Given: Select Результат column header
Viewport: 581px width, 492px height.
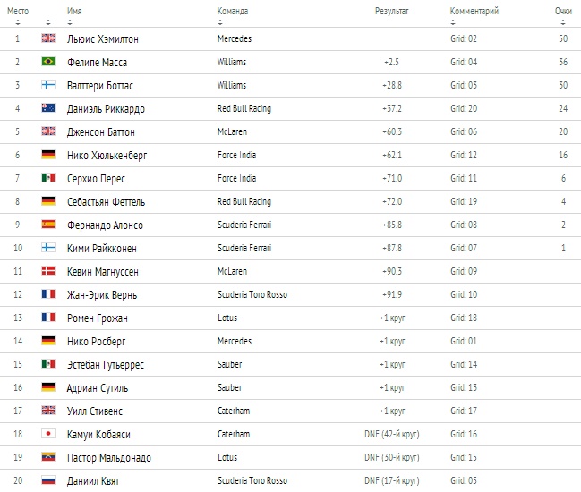Looking at the screenshot, I should pyautogui.click(x=391, y=11).
